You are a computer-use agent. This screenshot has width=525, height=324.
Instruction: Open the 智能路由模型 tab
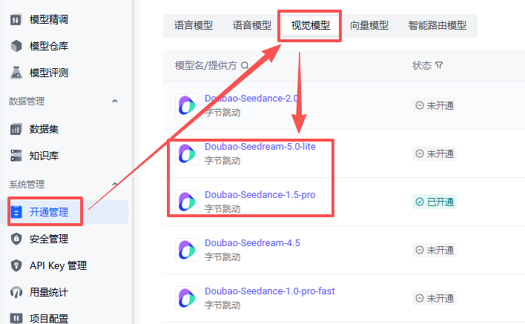(437, 25)
